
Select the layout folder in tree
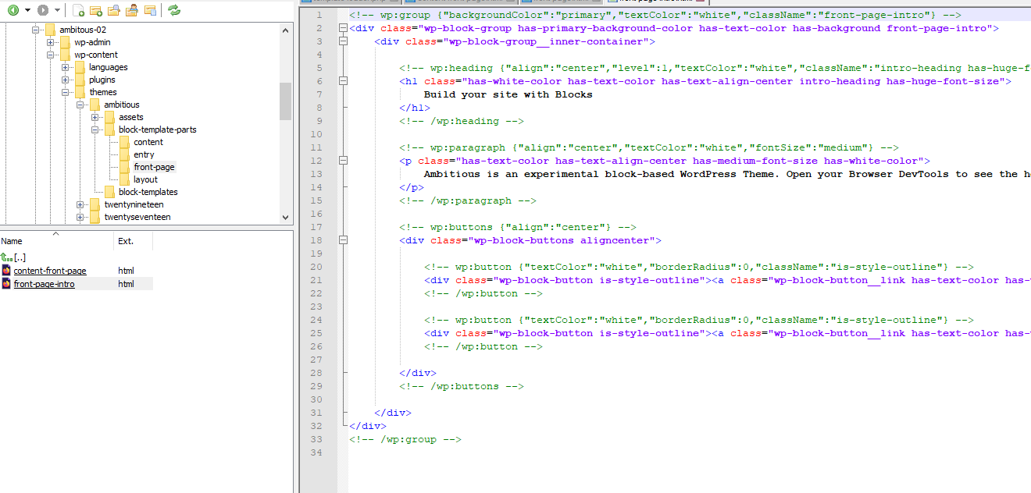145,179
